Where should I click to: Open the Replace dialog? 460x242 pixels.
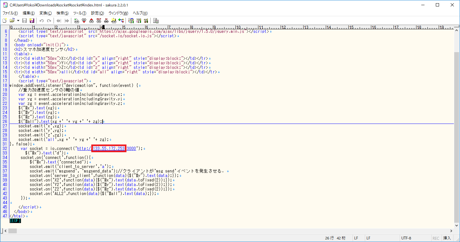(x=99, y=20)
